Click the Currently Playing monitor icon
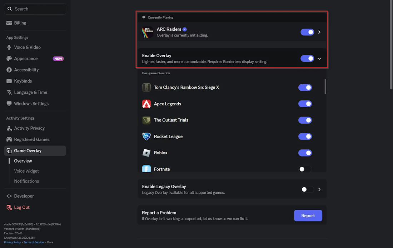 coord(144,18)
